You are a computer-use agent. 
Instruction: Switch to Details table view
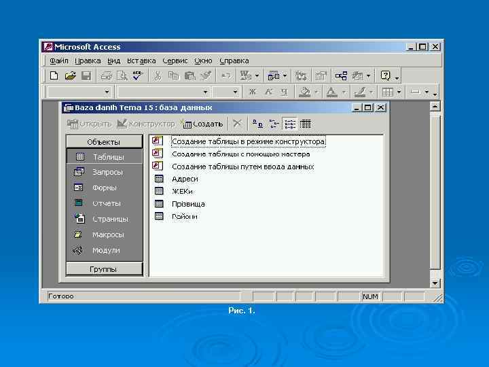pyautogui.click(x=306, y=124)
